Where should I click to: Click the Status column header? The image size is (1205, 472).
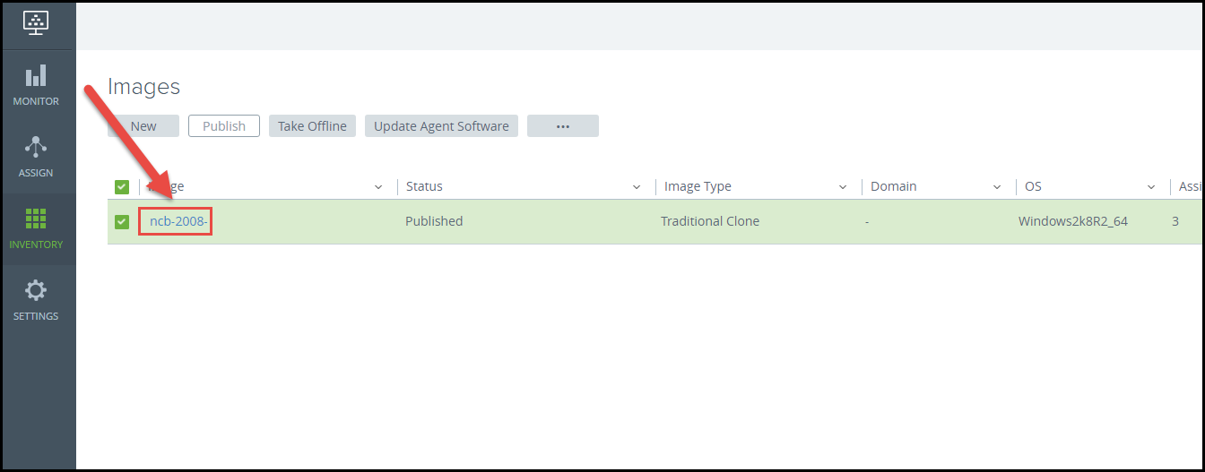point(424,186)
